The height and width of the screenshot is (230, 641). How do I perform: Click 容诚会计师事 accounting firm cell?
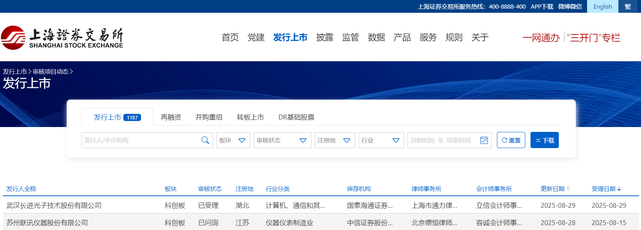[499, 223]
